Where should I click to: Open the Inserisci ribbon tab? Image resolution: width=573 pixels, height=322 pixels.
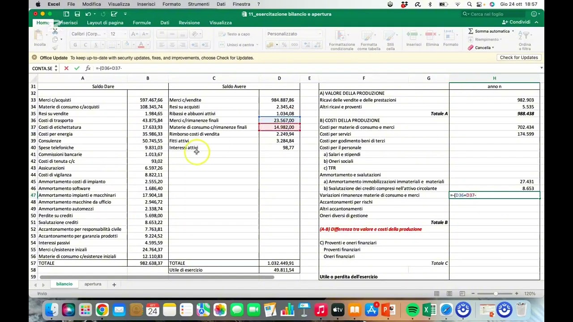(68, 22)
